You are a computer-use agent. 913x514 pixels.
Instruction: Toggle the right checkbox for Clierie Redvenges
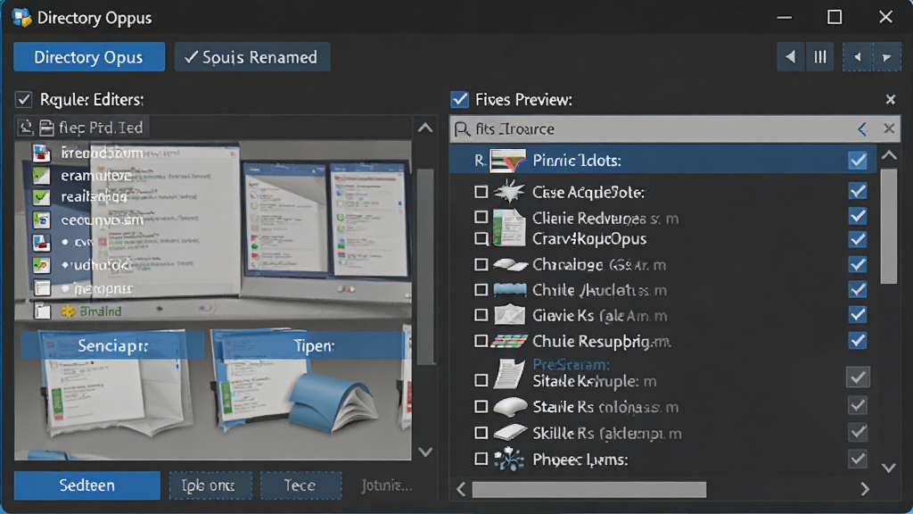858,216
